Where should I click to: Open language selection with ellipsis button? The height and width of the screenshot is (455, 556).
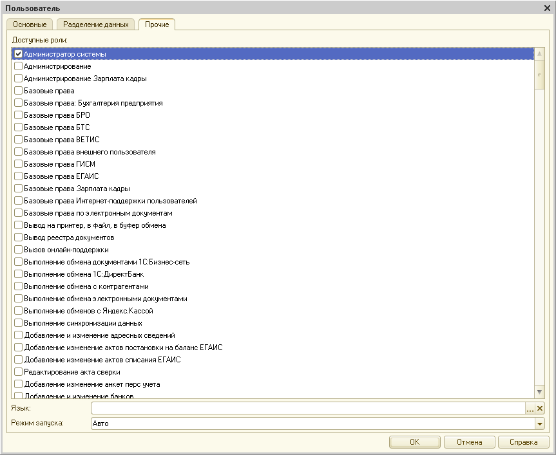tap(530, 408)
